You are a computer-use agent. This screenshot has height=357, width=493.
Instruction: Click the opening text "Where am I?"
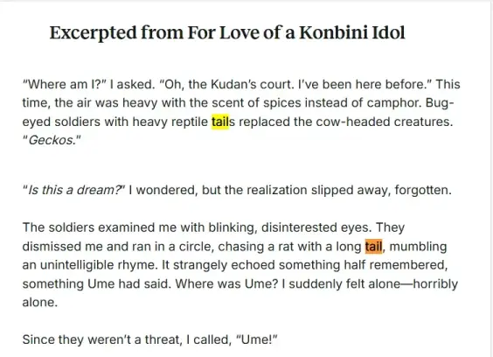(65, 84)
